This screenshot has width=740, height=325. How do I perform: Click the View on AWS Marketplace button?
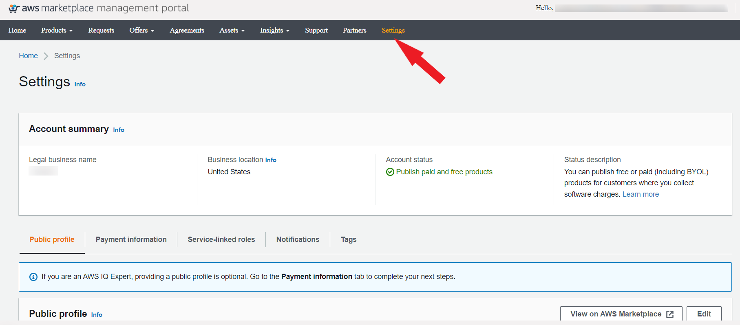click(621, 314)
